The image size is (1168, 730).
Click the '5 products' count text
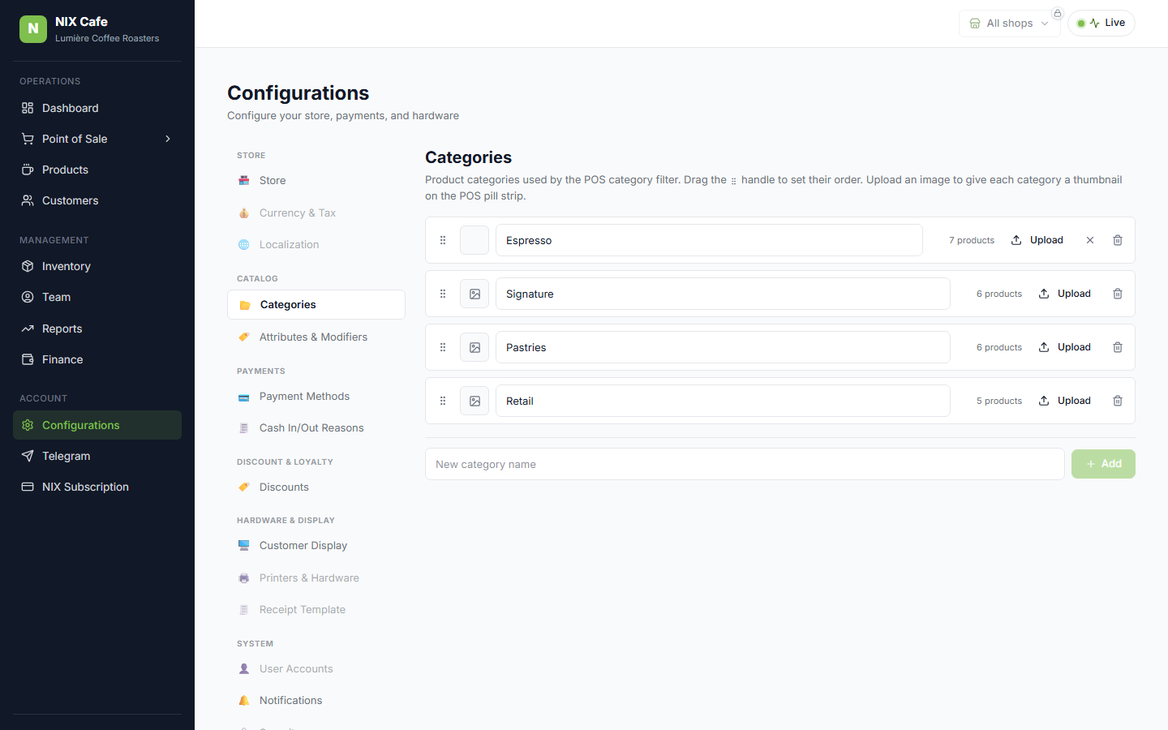coord(999,401)
